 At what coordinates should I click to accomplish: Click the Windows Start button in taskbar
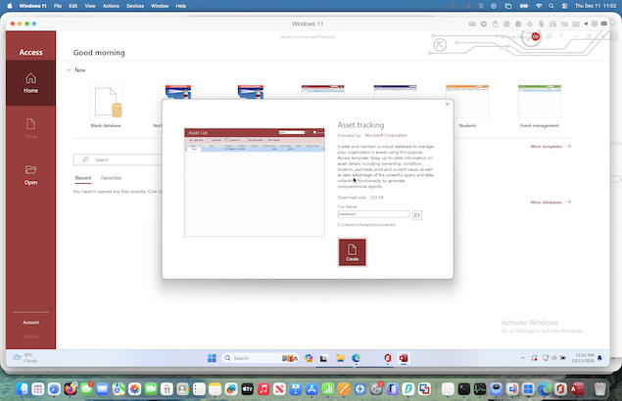(213, 358)
